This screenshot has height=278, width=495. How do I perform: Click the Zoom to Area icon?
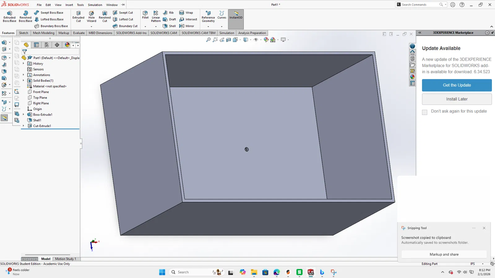tap(215, 40)
